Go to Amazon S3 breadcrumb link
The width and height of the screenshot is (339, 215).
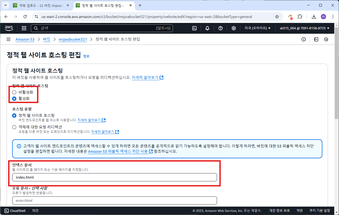coord(25,39)
